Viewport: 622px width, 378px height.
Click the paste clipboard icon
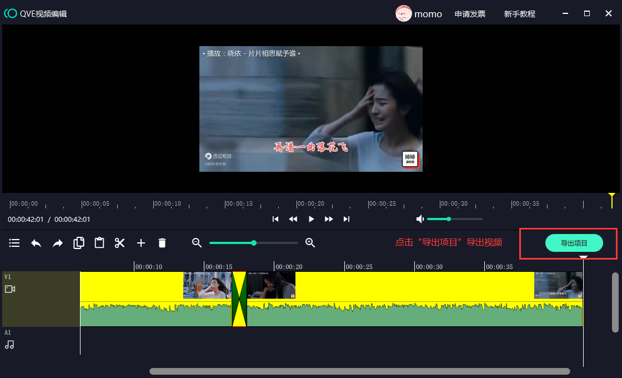[99, 243]
